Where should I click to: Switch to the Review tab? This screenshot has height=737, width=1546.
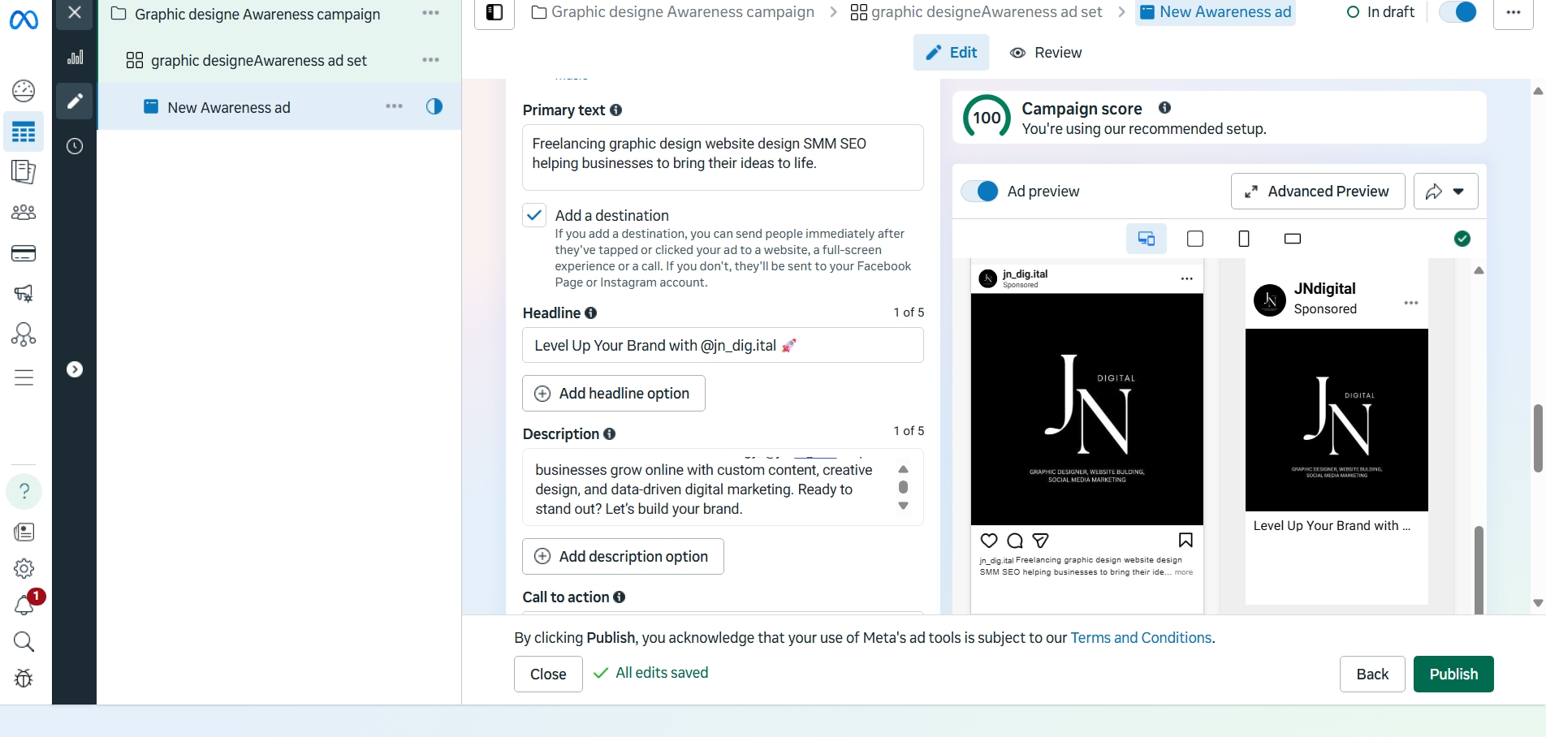tap(1046, 53)
